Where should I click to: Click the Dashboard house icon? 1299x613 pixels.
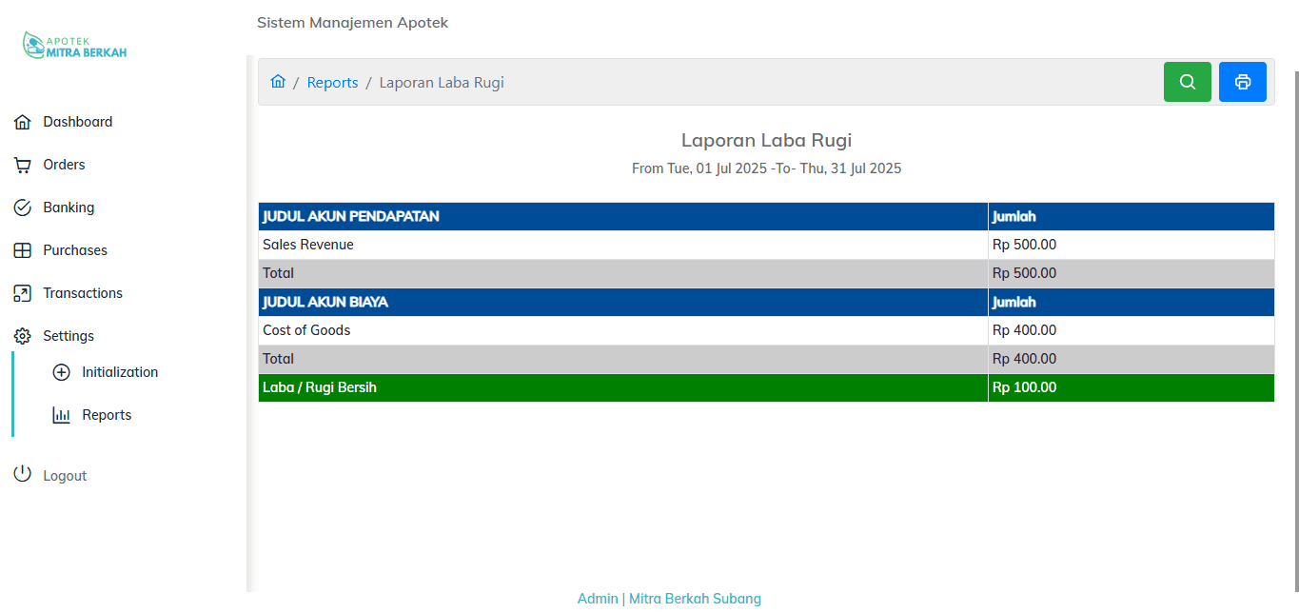pyautogui.click(x=23, y=122)
